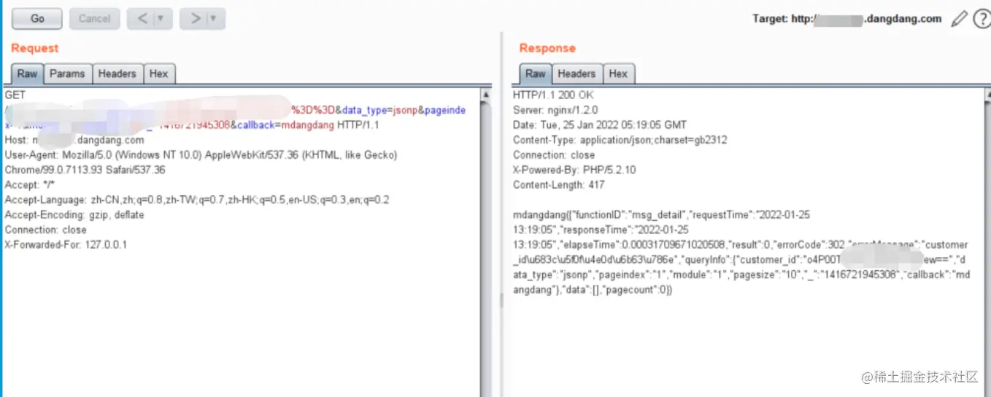Click the callback=mdangdang parameter text
This screenshot has height=397, width=991.
285,125
